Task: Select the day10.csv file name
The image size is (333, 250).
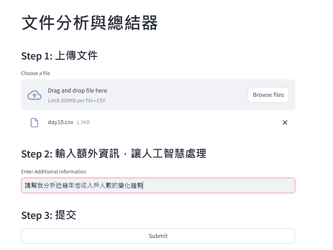Action: (x=60, y=122)
